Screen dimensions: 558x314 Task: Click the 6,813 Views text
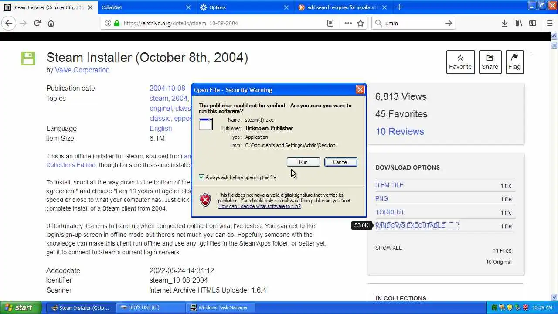401,96
